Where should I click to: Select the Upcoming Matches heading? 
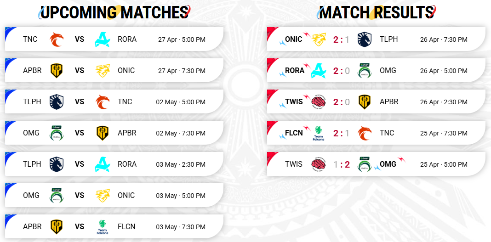point(114,12)
